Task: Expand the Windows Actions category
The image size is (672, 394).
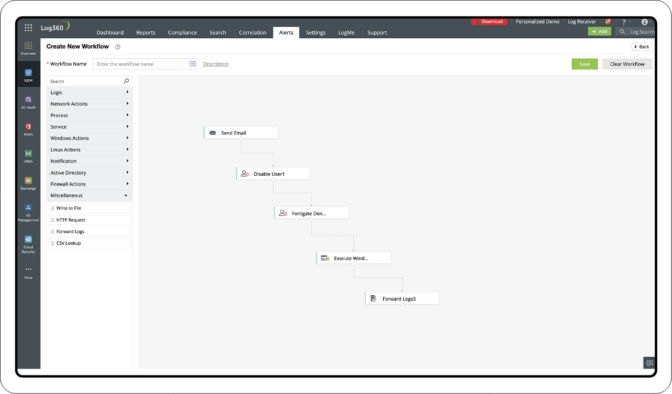Action: tap(90, 138)
